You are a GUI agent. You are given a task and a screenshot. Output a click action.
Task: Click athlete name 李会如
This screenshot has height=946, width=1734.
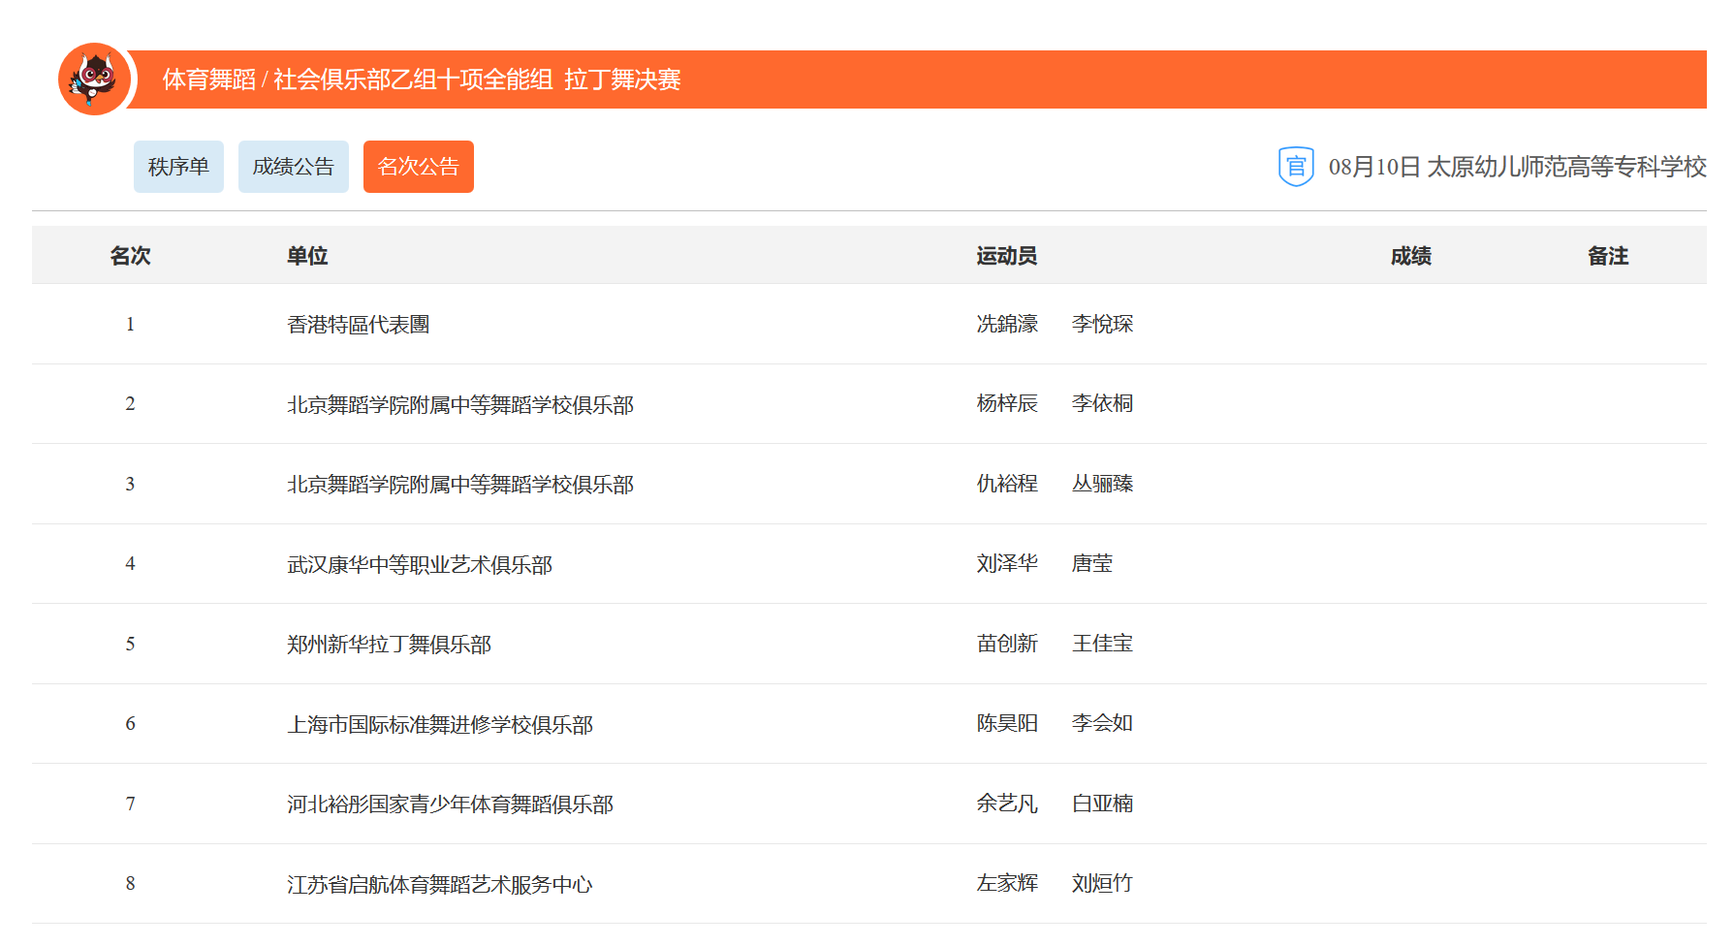[x=1102, y=723]
